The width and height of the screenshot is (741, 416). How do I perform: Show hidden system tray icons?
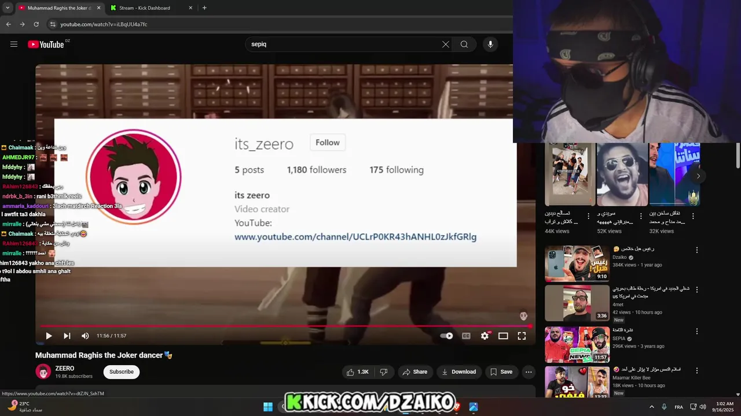(651, 407)
